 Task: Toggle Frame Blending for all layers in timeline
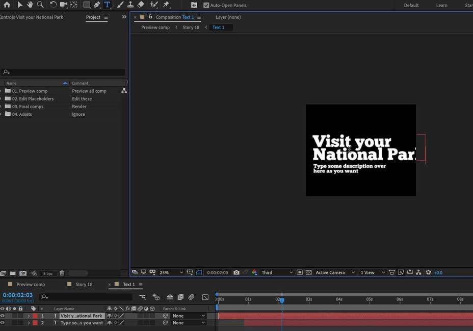click(x=180, y=297)
